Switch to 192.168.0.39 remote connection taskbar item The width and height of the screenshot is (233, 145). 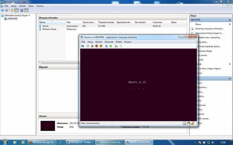80,142
